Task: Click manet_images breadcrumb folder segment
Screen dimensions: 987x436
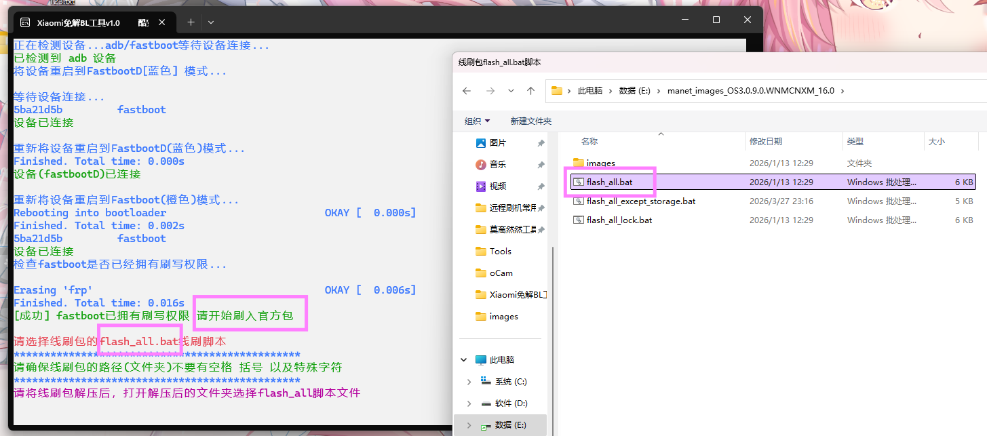Action: click(751, 91)
